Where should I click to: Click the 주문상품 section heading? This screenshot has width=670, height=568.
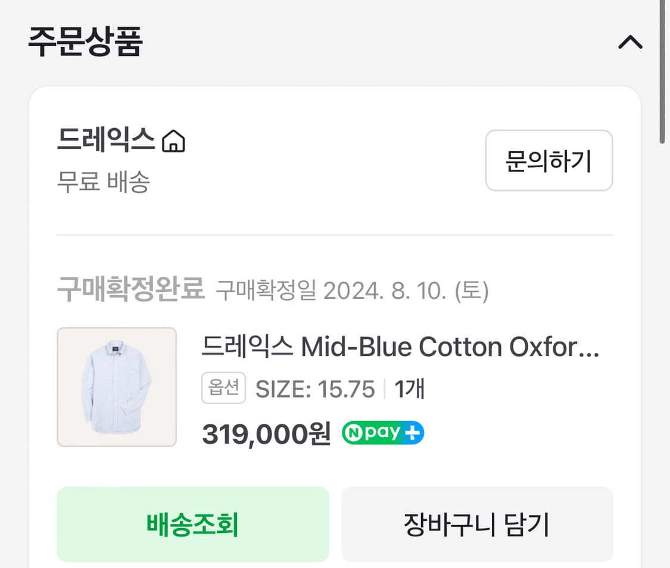click(85, 43)
